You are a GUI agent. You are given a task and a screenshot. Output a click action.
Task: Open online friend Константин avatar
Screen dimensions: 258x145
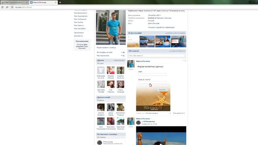tap(121, 108)
